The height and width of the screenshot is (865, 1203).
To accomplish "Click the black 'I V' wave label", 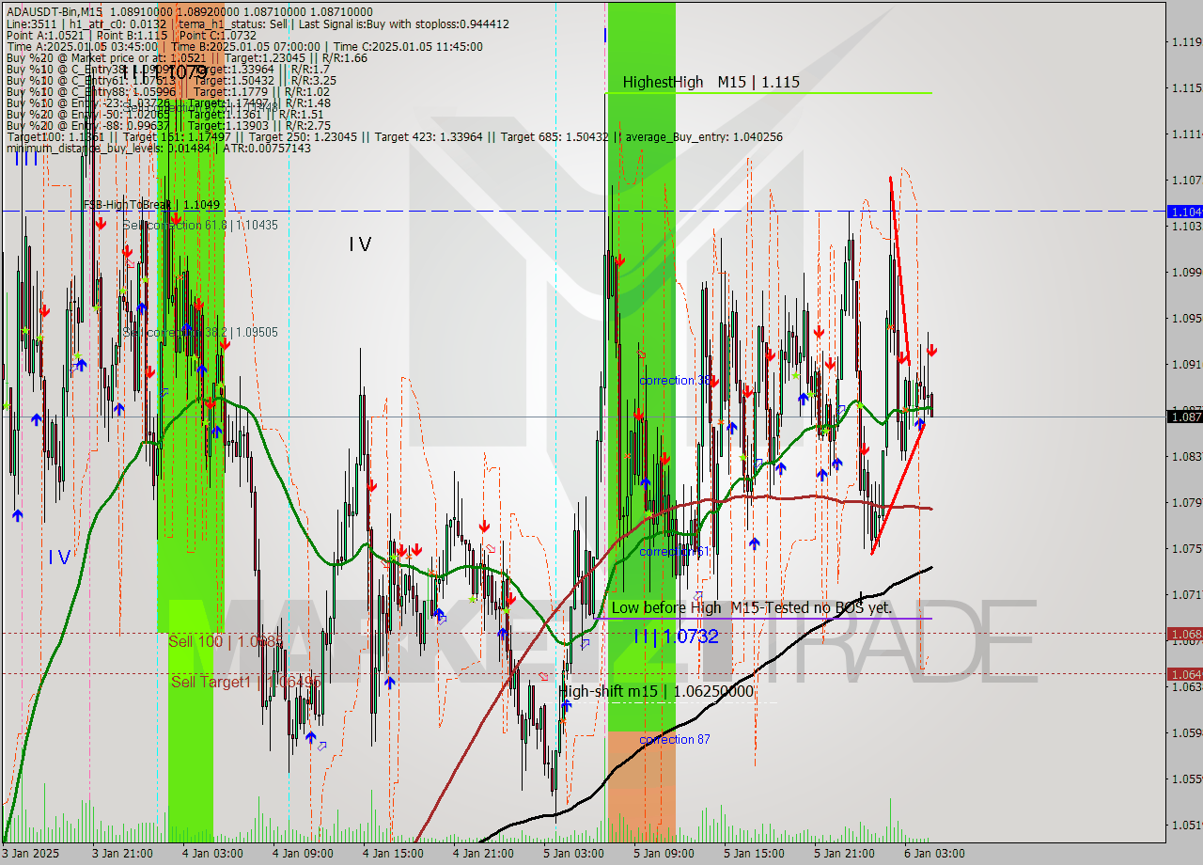I will click(x=360, y=244).
